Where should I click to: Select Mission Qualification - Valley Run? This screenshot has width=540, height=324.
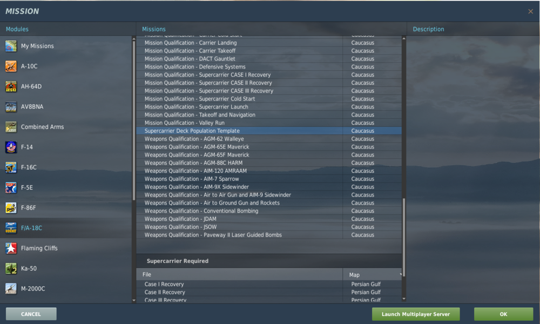[x=268, y=123]
